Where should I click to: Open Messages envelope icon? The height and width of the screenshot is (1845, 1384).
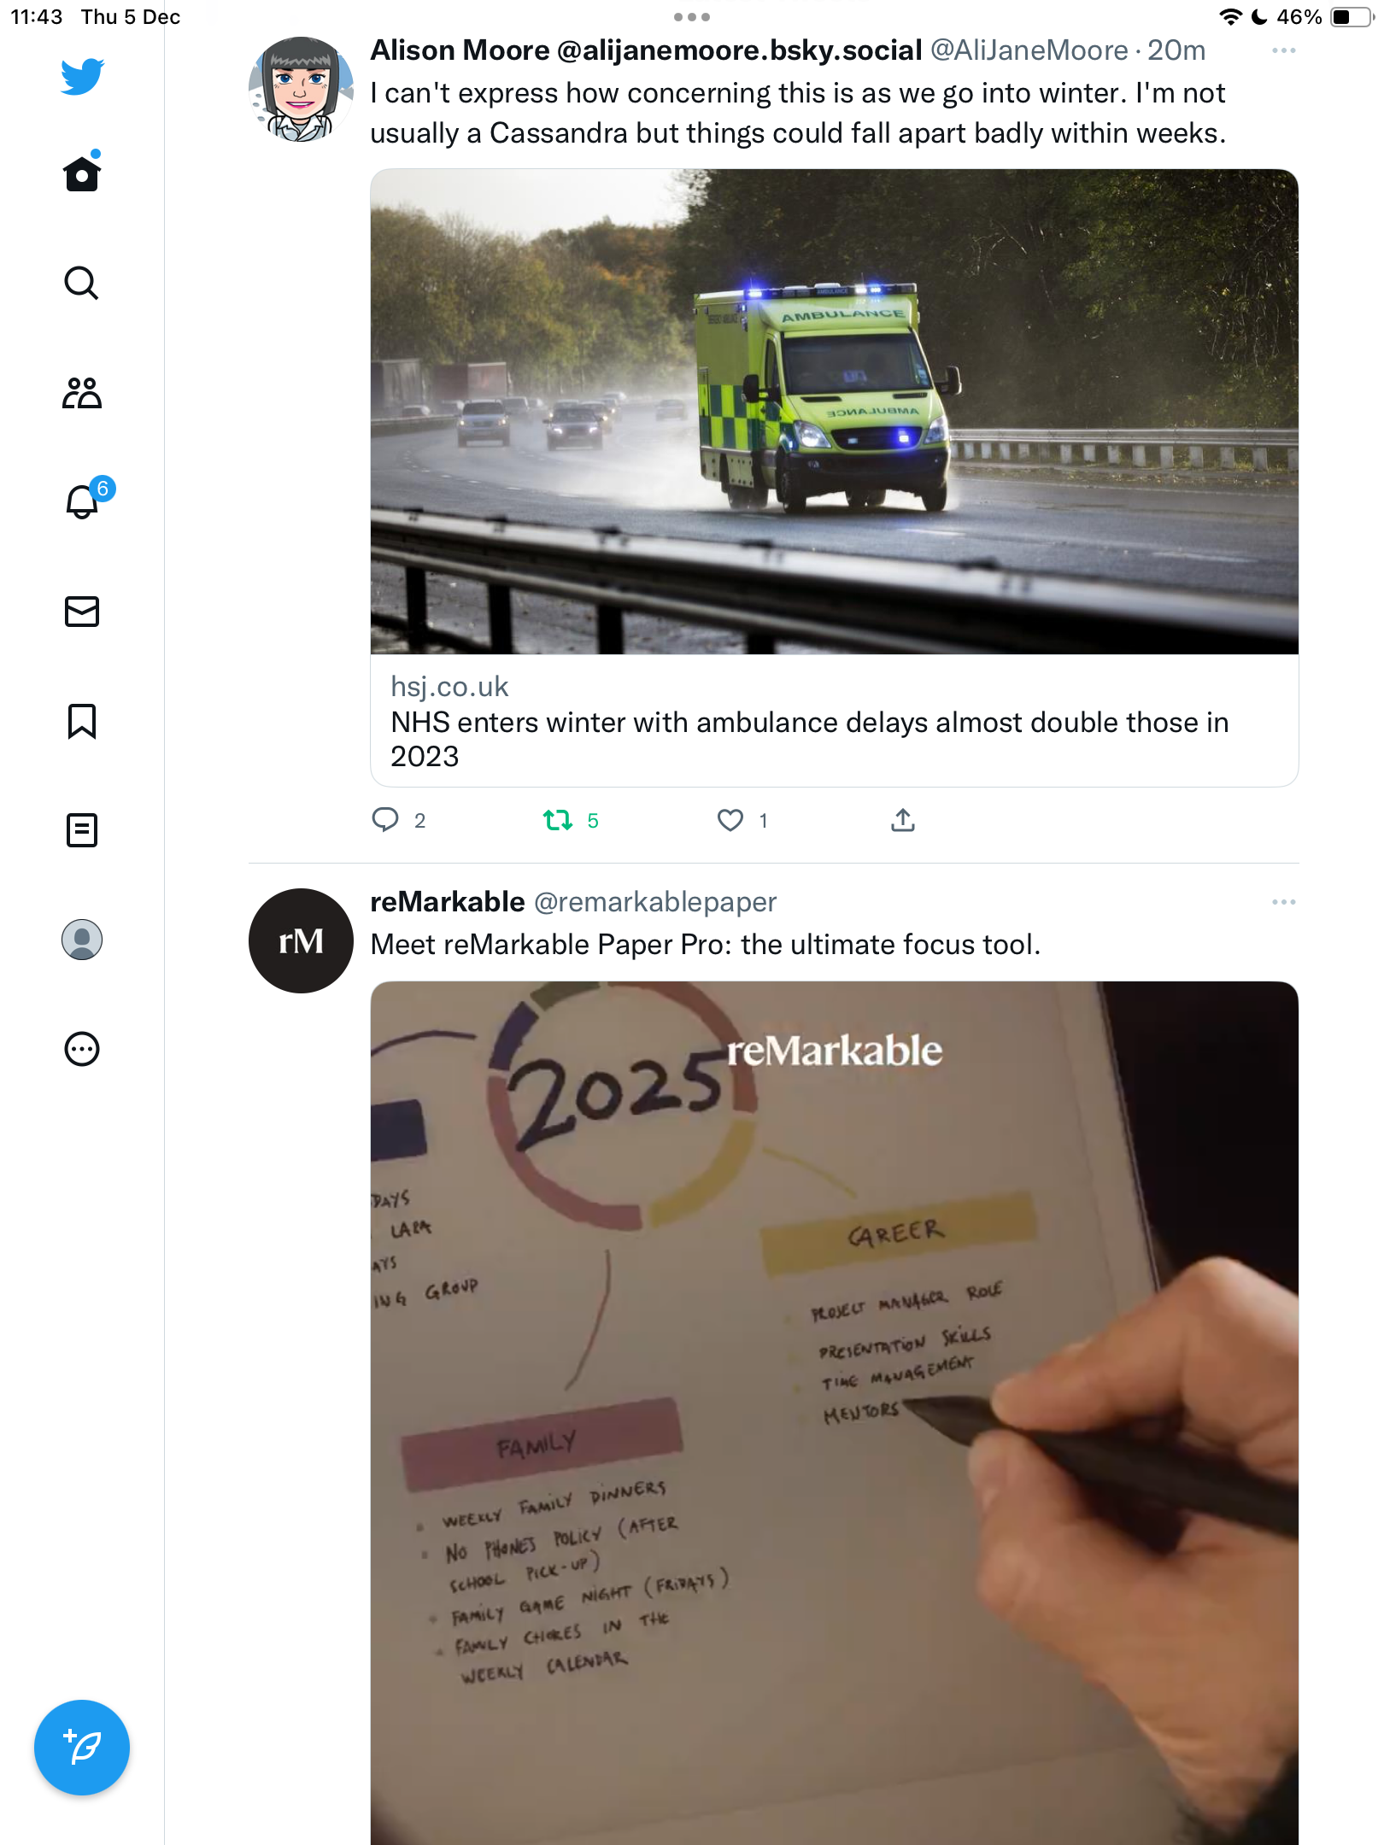coord(82,612)
